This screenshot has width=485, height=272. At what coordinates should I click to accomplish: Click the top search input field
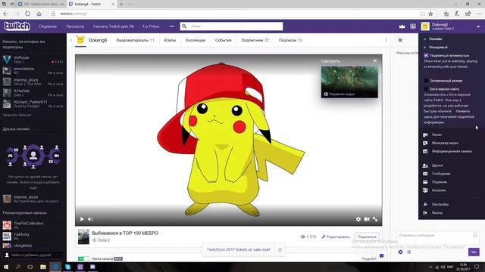pyautogui.click(x=231, y=26)
